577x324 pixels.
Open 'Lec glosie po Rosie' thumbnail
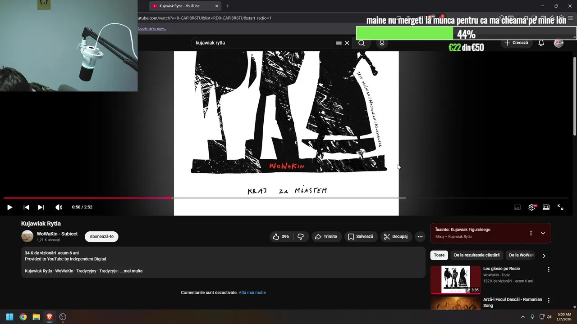pos(455,279)
